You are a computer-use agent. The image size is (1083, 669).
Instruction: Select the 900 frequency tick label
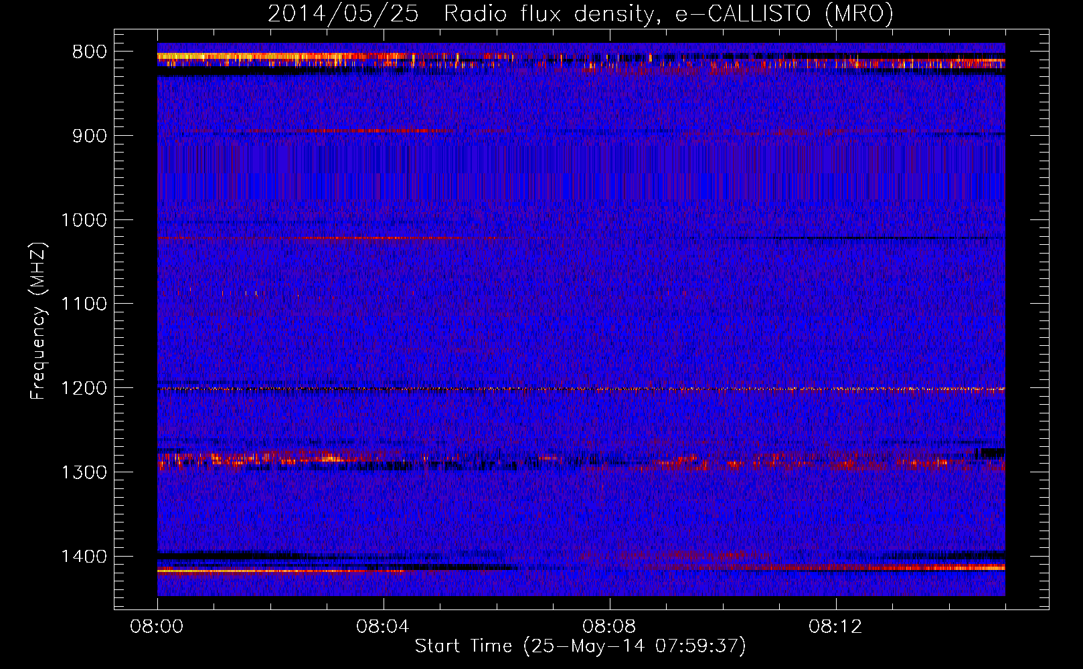tap(90, 136)
